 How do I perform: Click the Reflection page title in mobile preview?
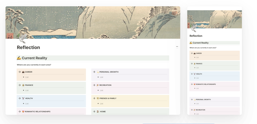(196, 36)
